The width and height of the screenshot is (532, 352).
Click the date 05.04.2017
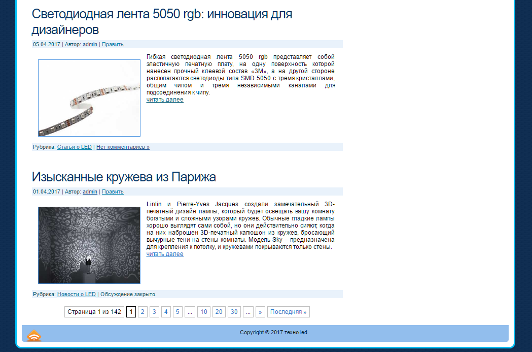(47, 44)
